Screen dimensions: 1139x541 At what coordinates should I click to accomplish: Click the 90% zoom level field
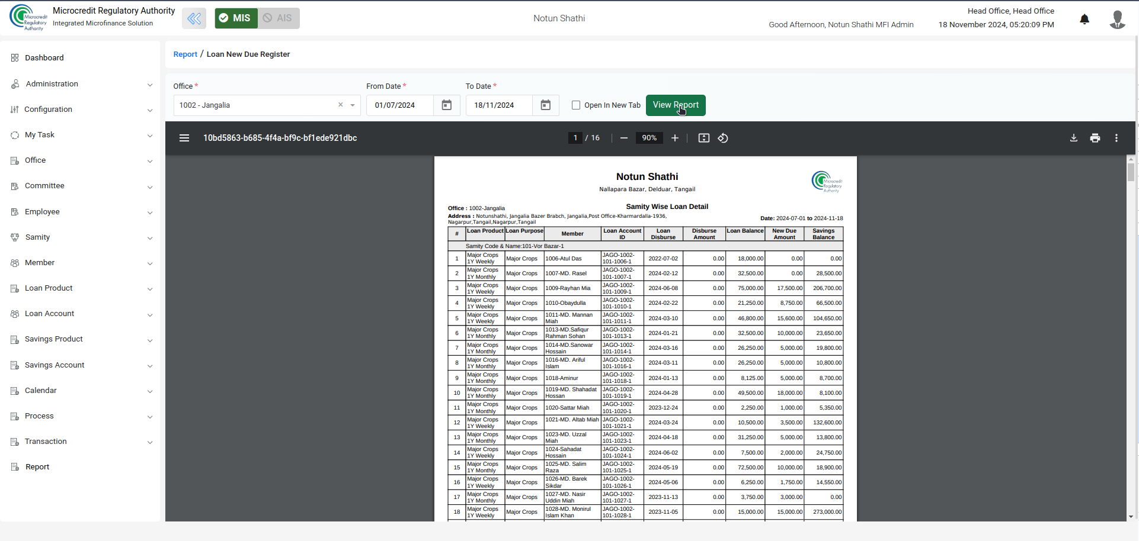[650, 138]
